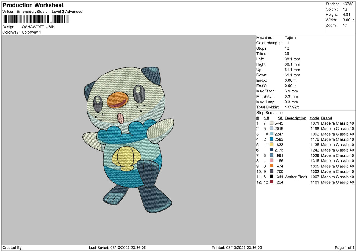Click the 'Page 1 of 1' footer text
The image size is (357, 252).
(345, 248)
